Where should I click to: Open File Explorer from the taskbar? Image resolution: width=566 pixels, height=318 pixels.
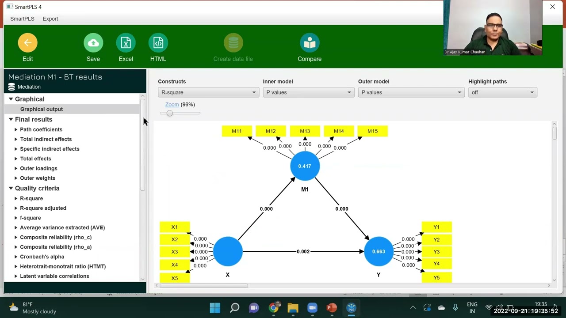pyautogui.click(x=293, y=308)
